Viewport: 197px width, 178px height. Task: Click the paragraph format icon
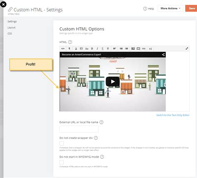(69, 49)
